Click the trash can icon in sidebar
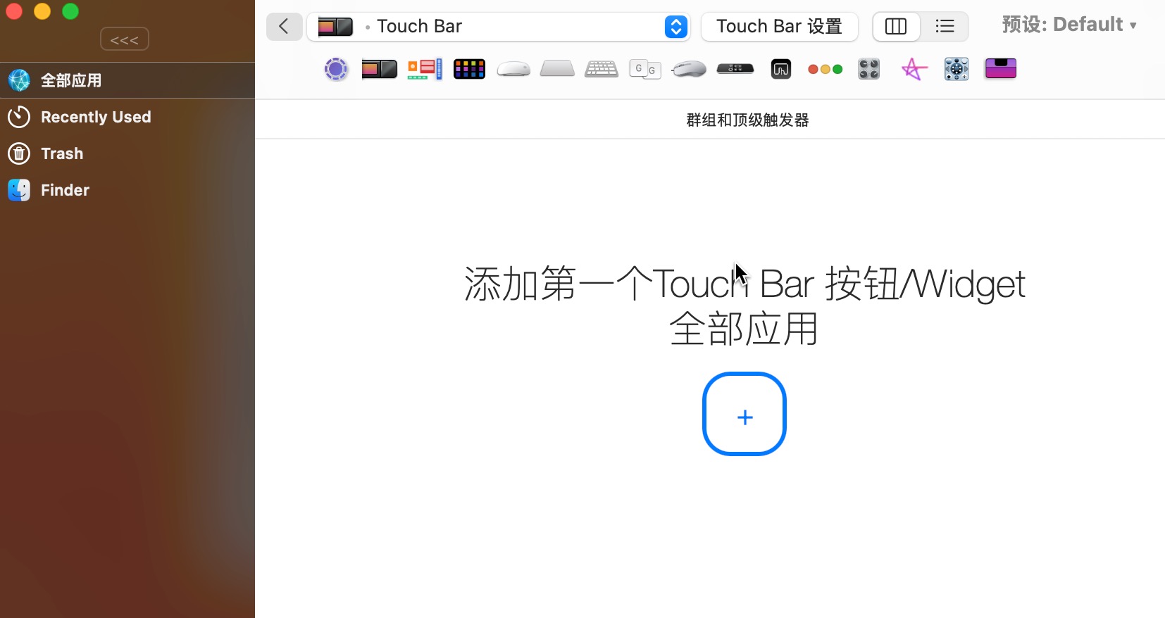Viewport: 1165px width, 618px height. [x=19, y=153]
